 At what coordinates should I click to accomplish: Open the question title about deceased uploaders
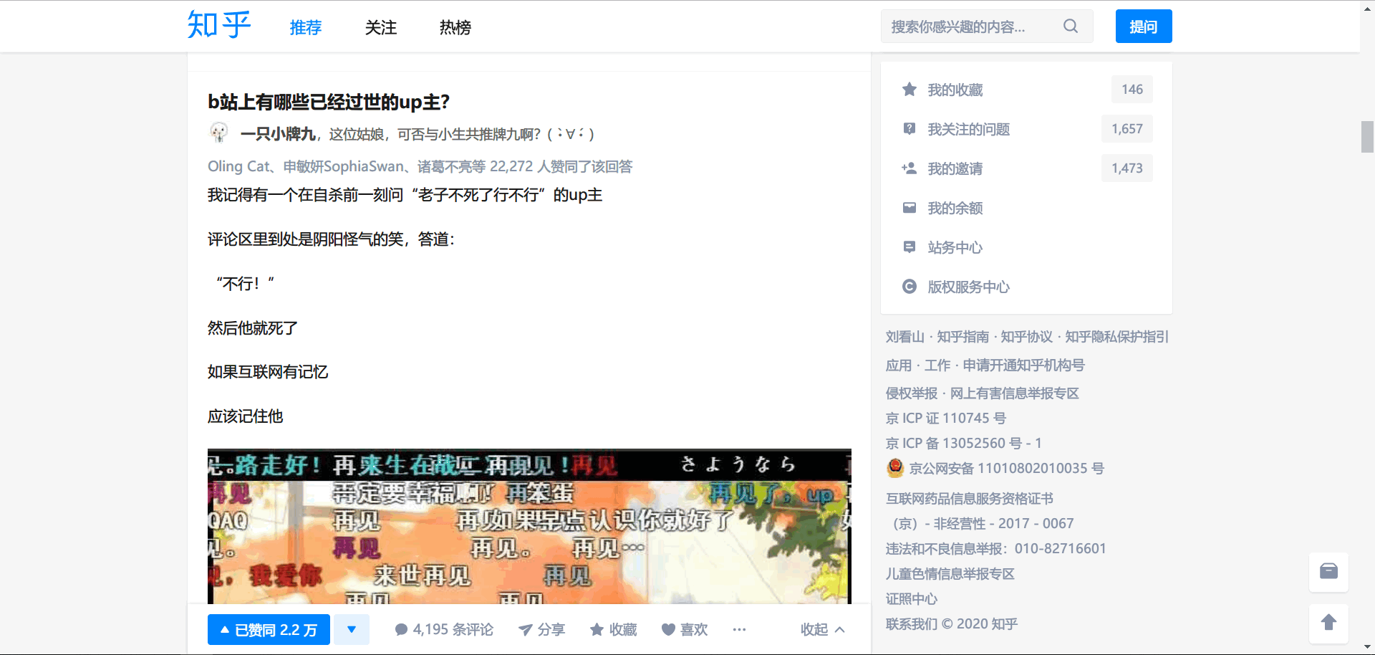tap(329, 102)
